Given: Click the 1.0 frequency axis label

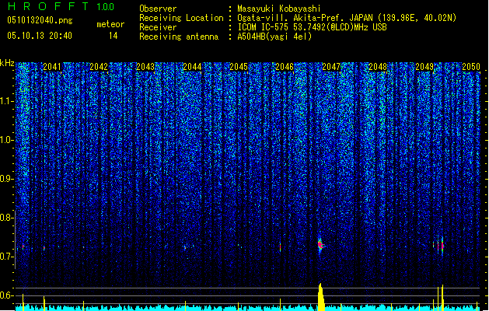Looking at the screenshot, I should [7, 141].
